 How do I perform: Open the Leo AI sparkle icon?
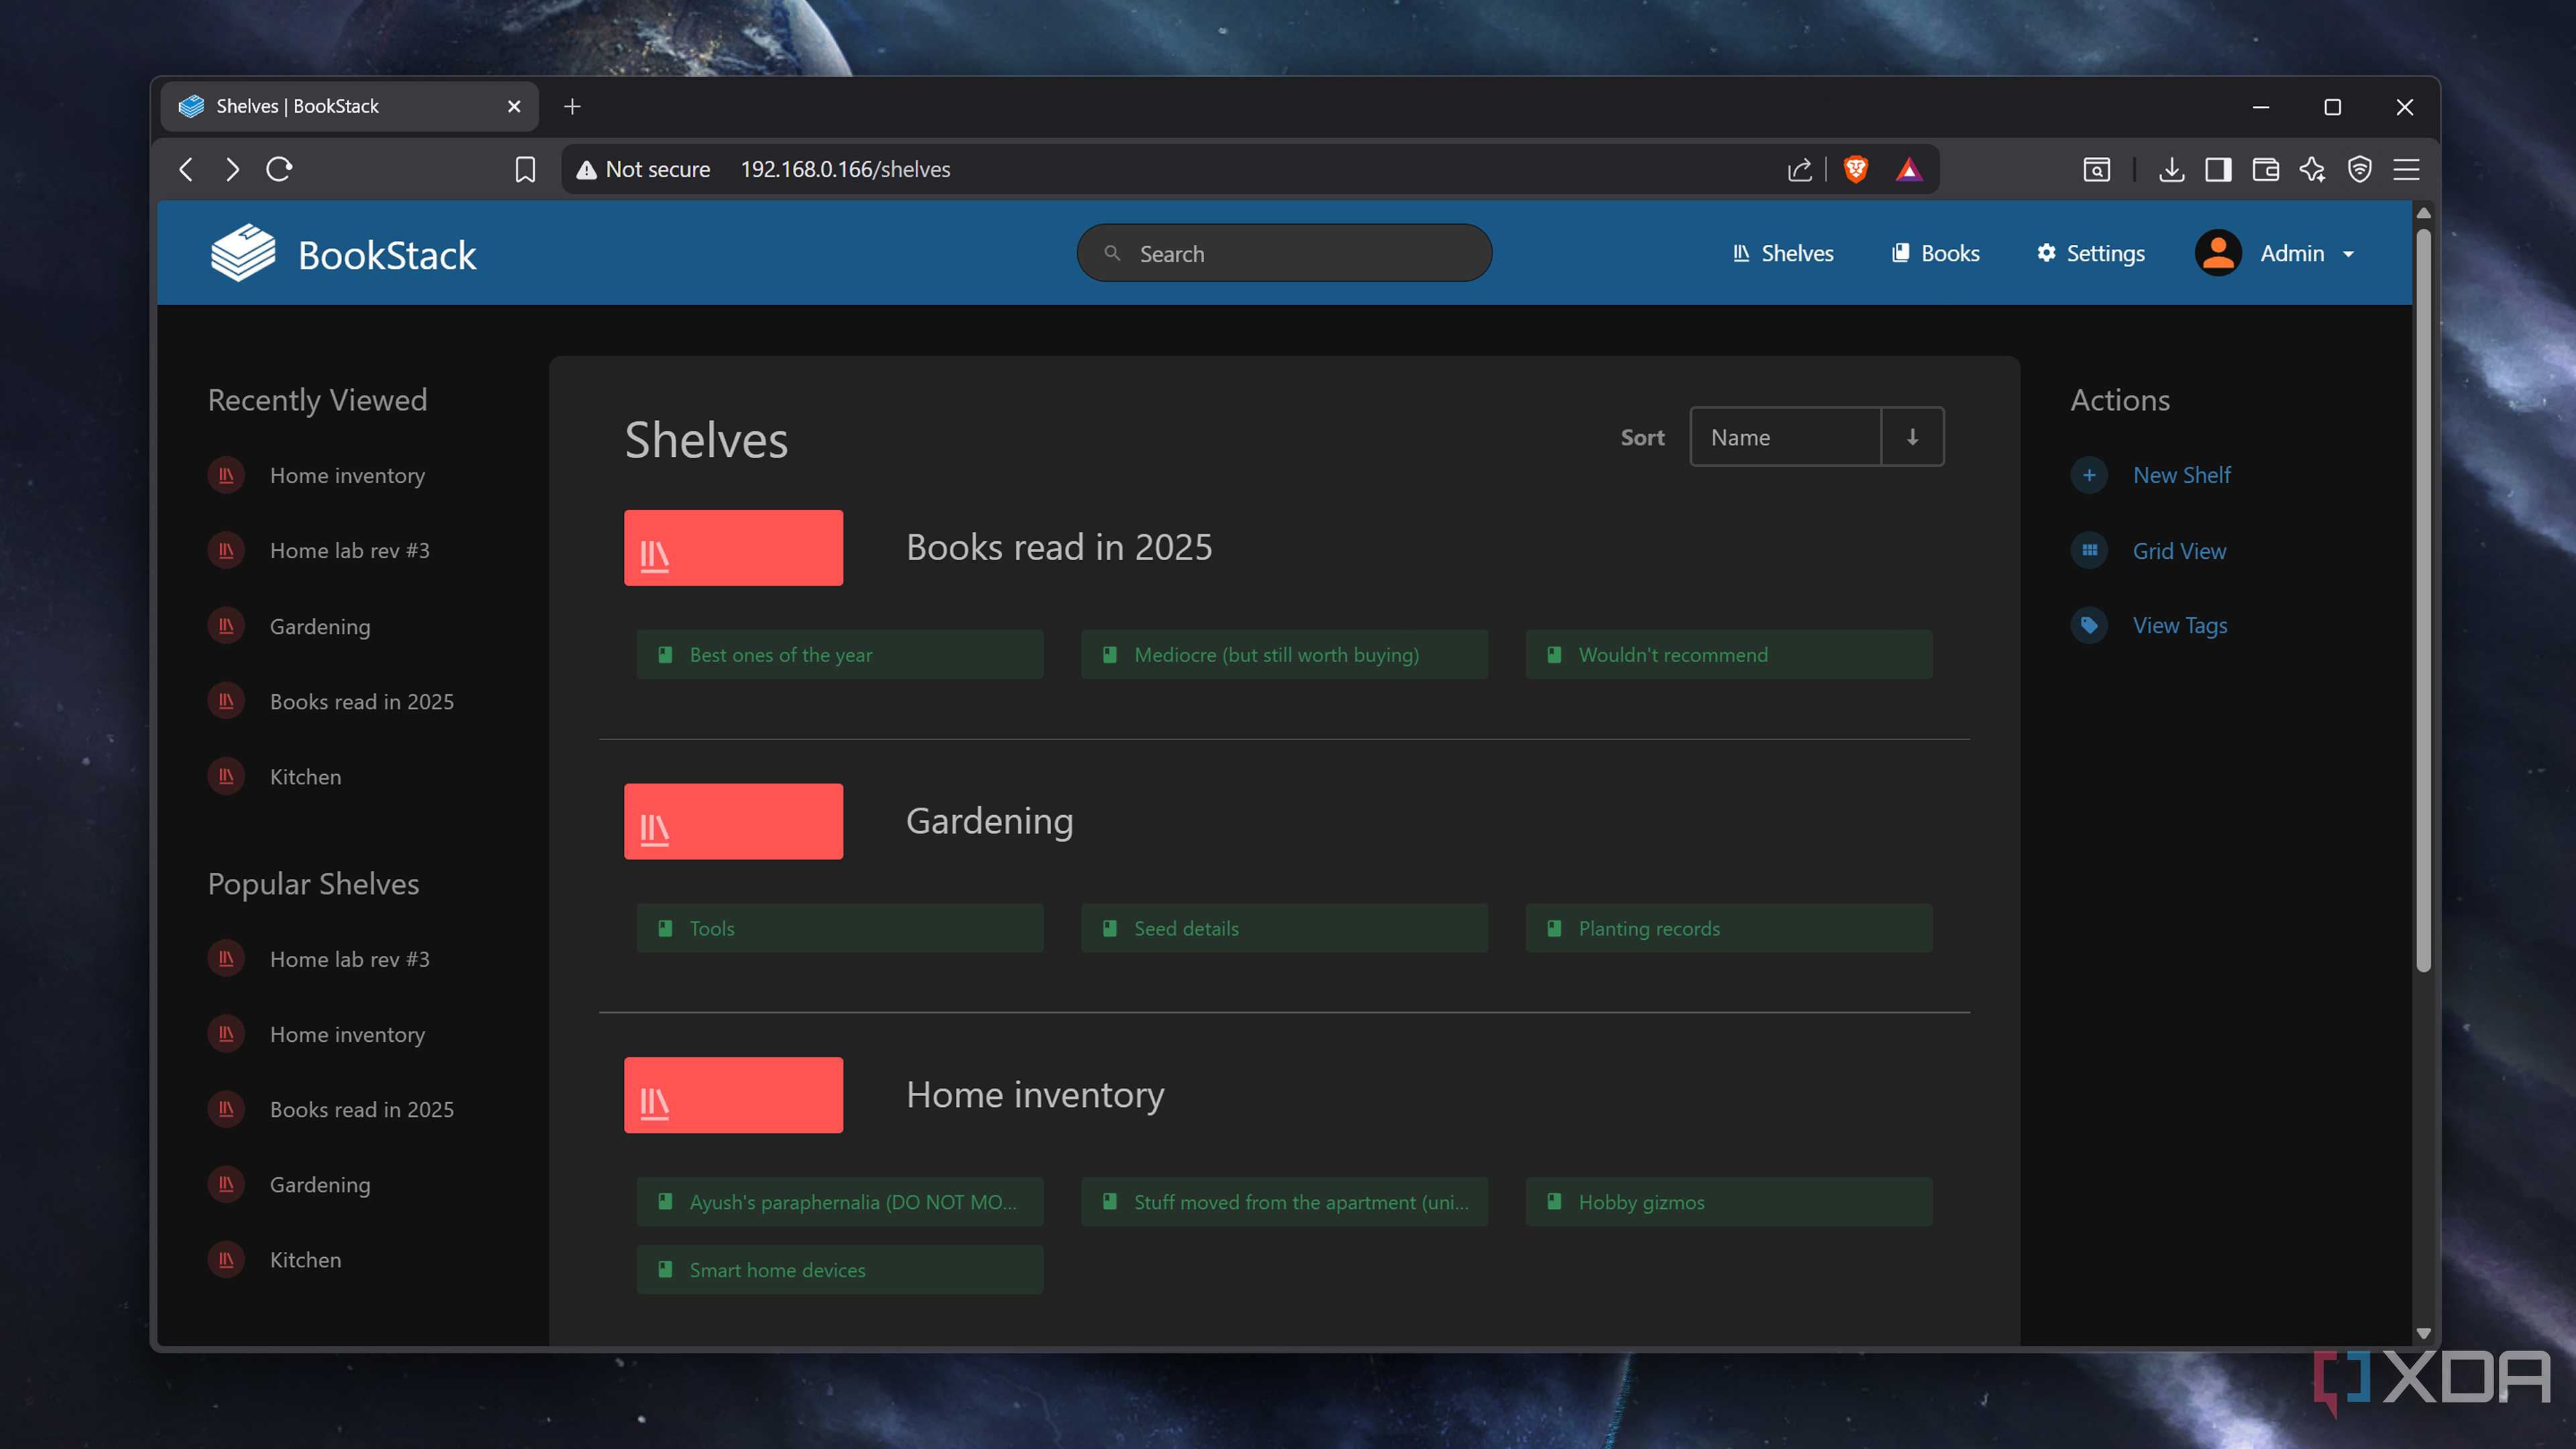(2312, 169)
